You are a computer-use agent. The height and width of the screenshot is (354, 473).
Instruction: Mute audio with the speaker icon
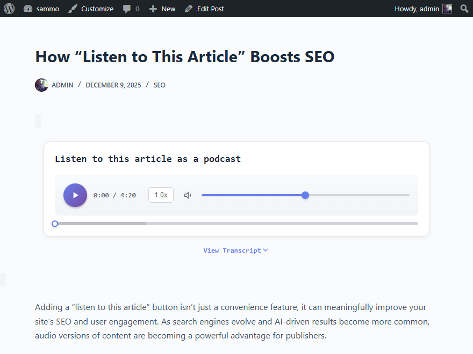188,195
